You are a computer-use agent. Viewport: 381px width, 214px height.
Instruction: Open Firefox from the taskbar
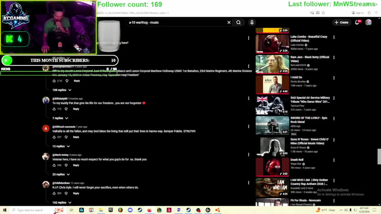click(149, 210)
